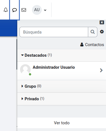Click the page vertical scrollbar
Image resolution: width=106 pixels, height=131 pixels.
[17, 54]
